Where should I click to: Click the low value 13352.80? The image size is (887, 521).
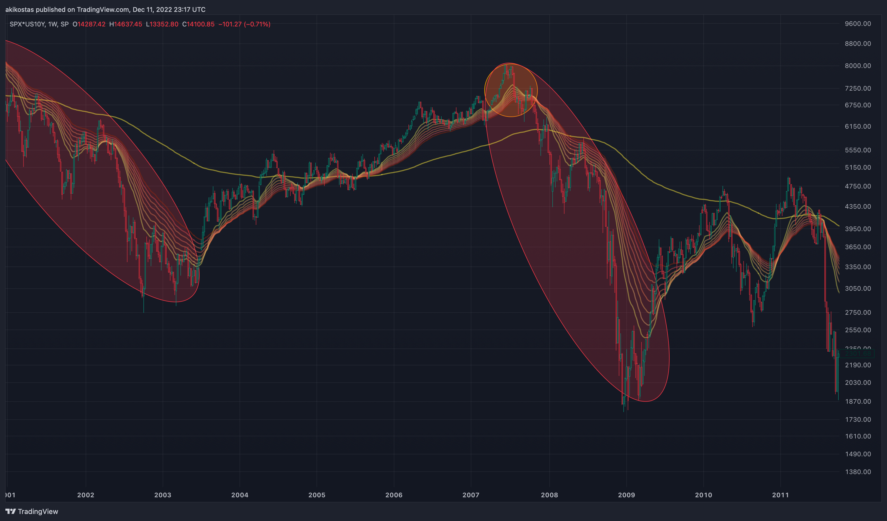(164, 24)
